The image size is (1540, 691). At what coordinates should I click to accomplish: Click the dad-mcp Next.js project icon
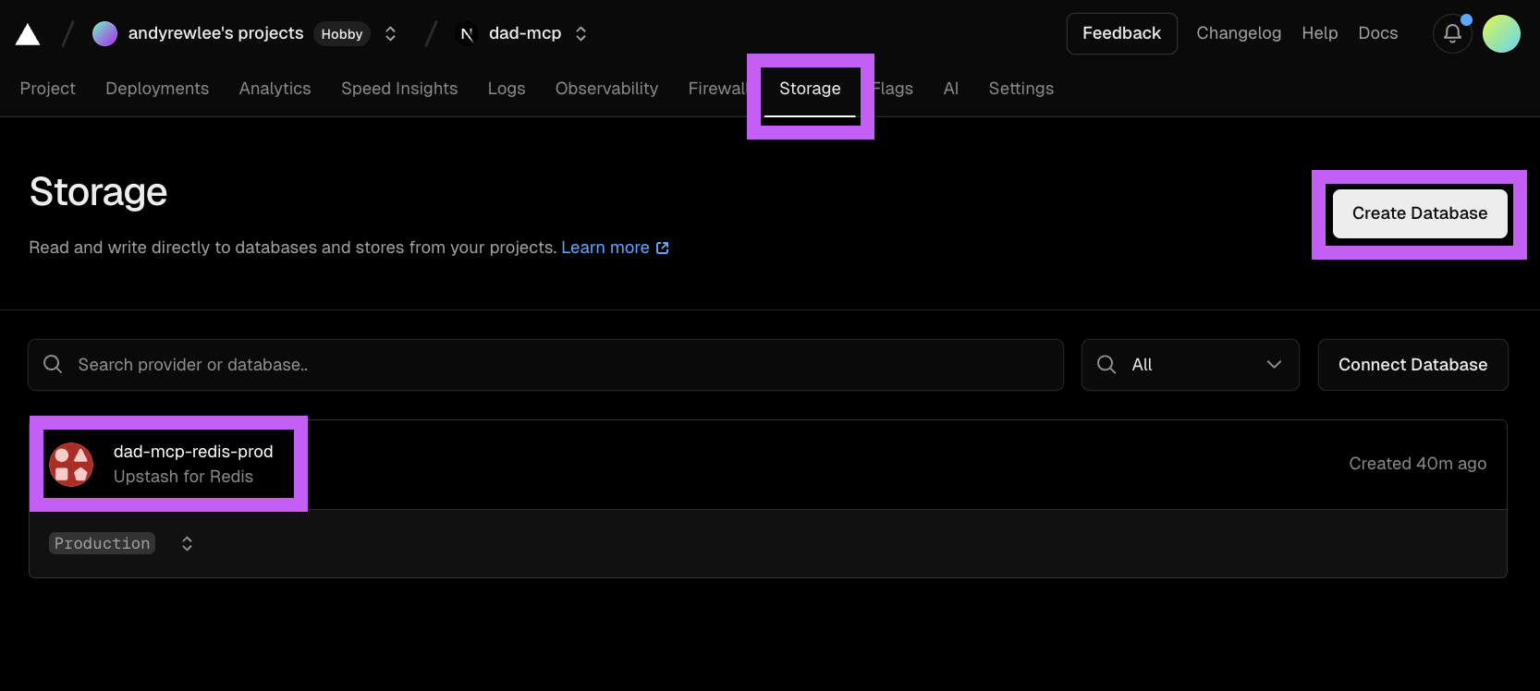467,34
